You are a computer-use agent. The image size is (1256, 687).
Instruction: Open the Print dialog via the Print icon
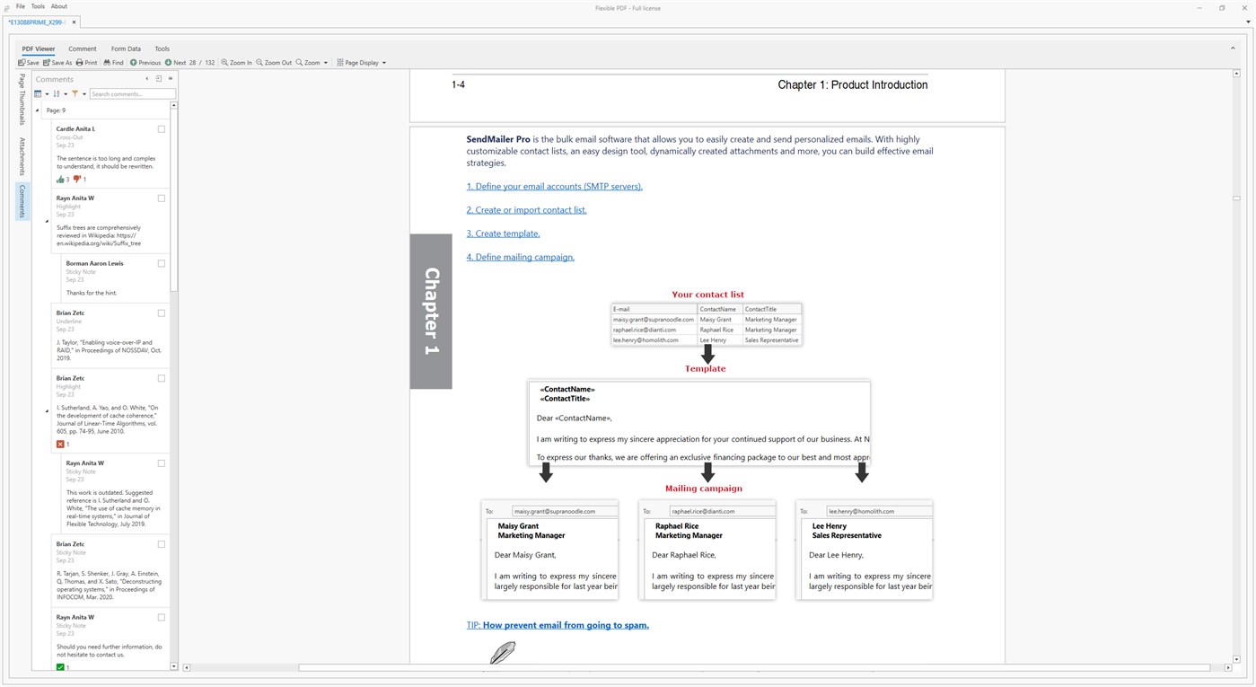point(86,62)
